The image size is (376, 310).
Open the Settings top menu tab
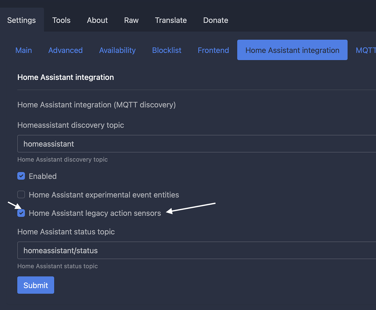(x=22, y=20)
